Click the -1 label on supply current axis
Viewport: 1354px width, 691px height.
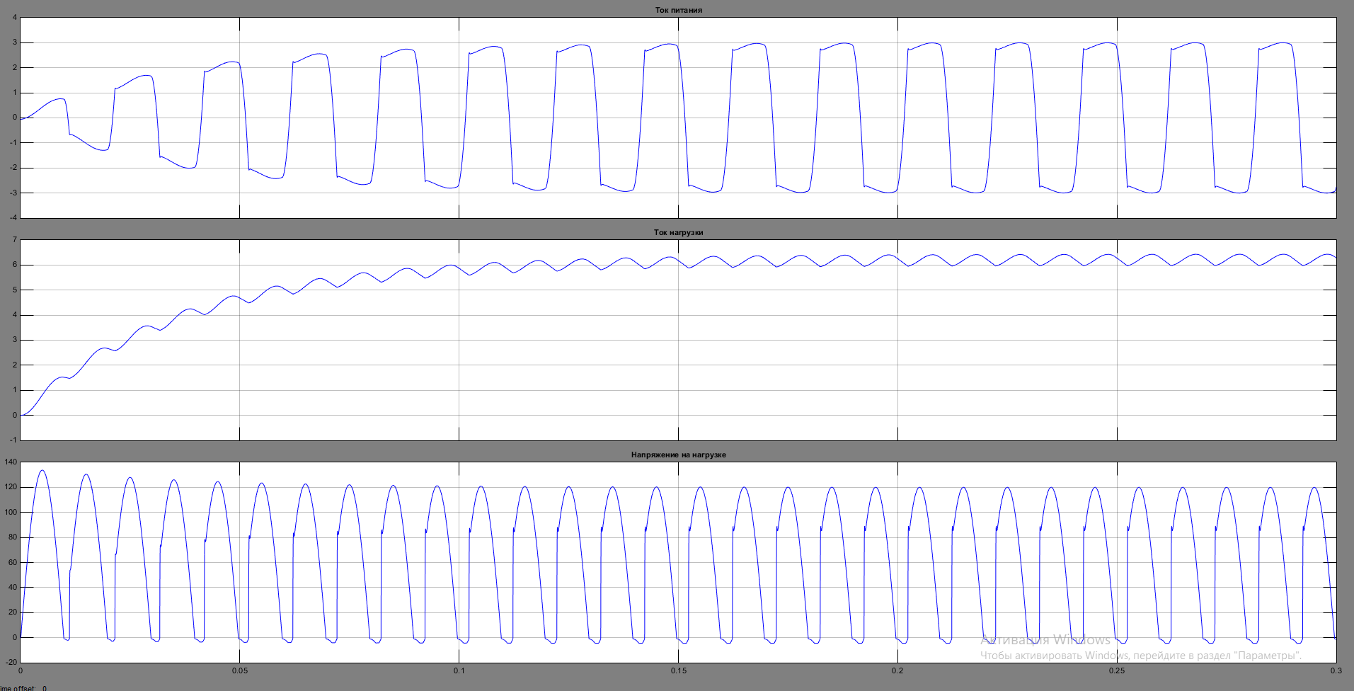(13, 142)
